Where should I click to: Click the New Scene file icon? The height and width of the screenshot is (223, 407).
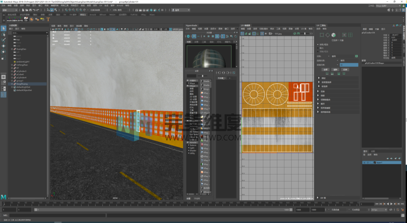pyautogui.click(x=23, y=10)
